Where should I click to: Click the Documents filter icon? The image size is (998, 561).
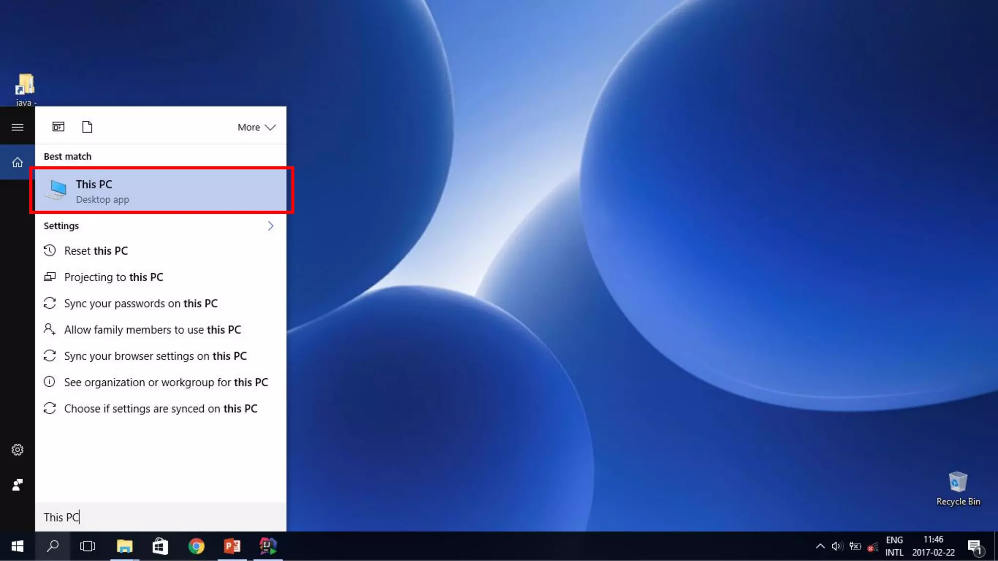coord(87,127)
